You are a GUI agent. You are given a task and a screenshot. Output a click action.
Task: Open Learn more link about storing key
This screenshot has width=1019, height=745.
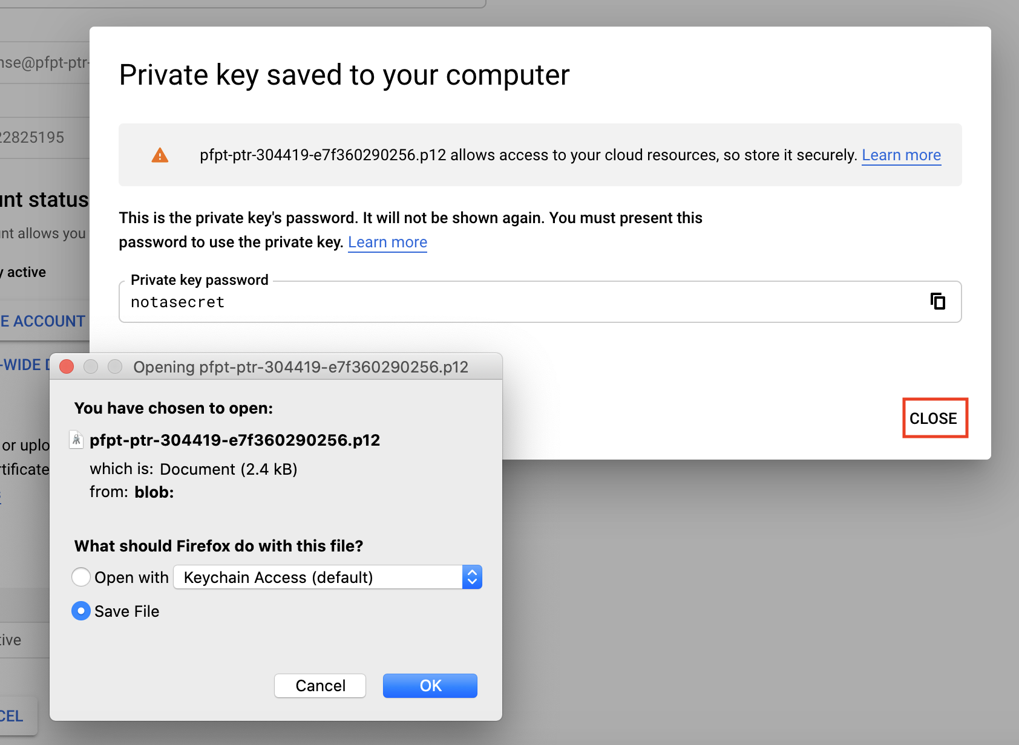(901, 155)
